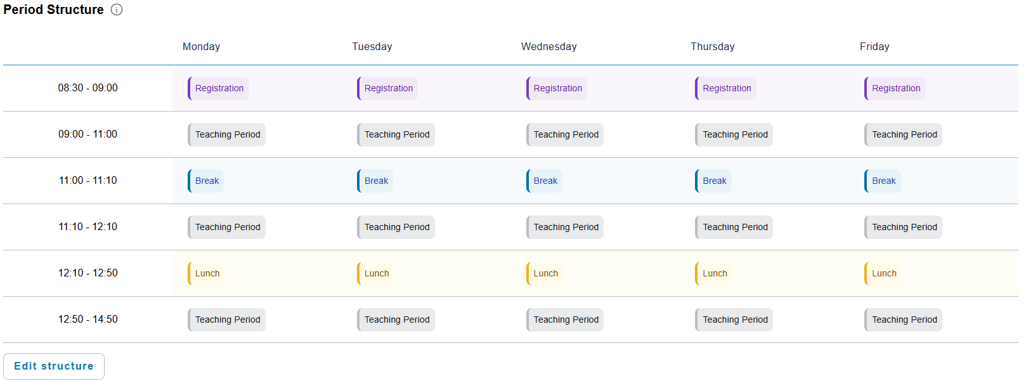Image resolution: width=1026 pixels, height=381 pixels.
Task: Click the Friday column header
Action: 874,46
